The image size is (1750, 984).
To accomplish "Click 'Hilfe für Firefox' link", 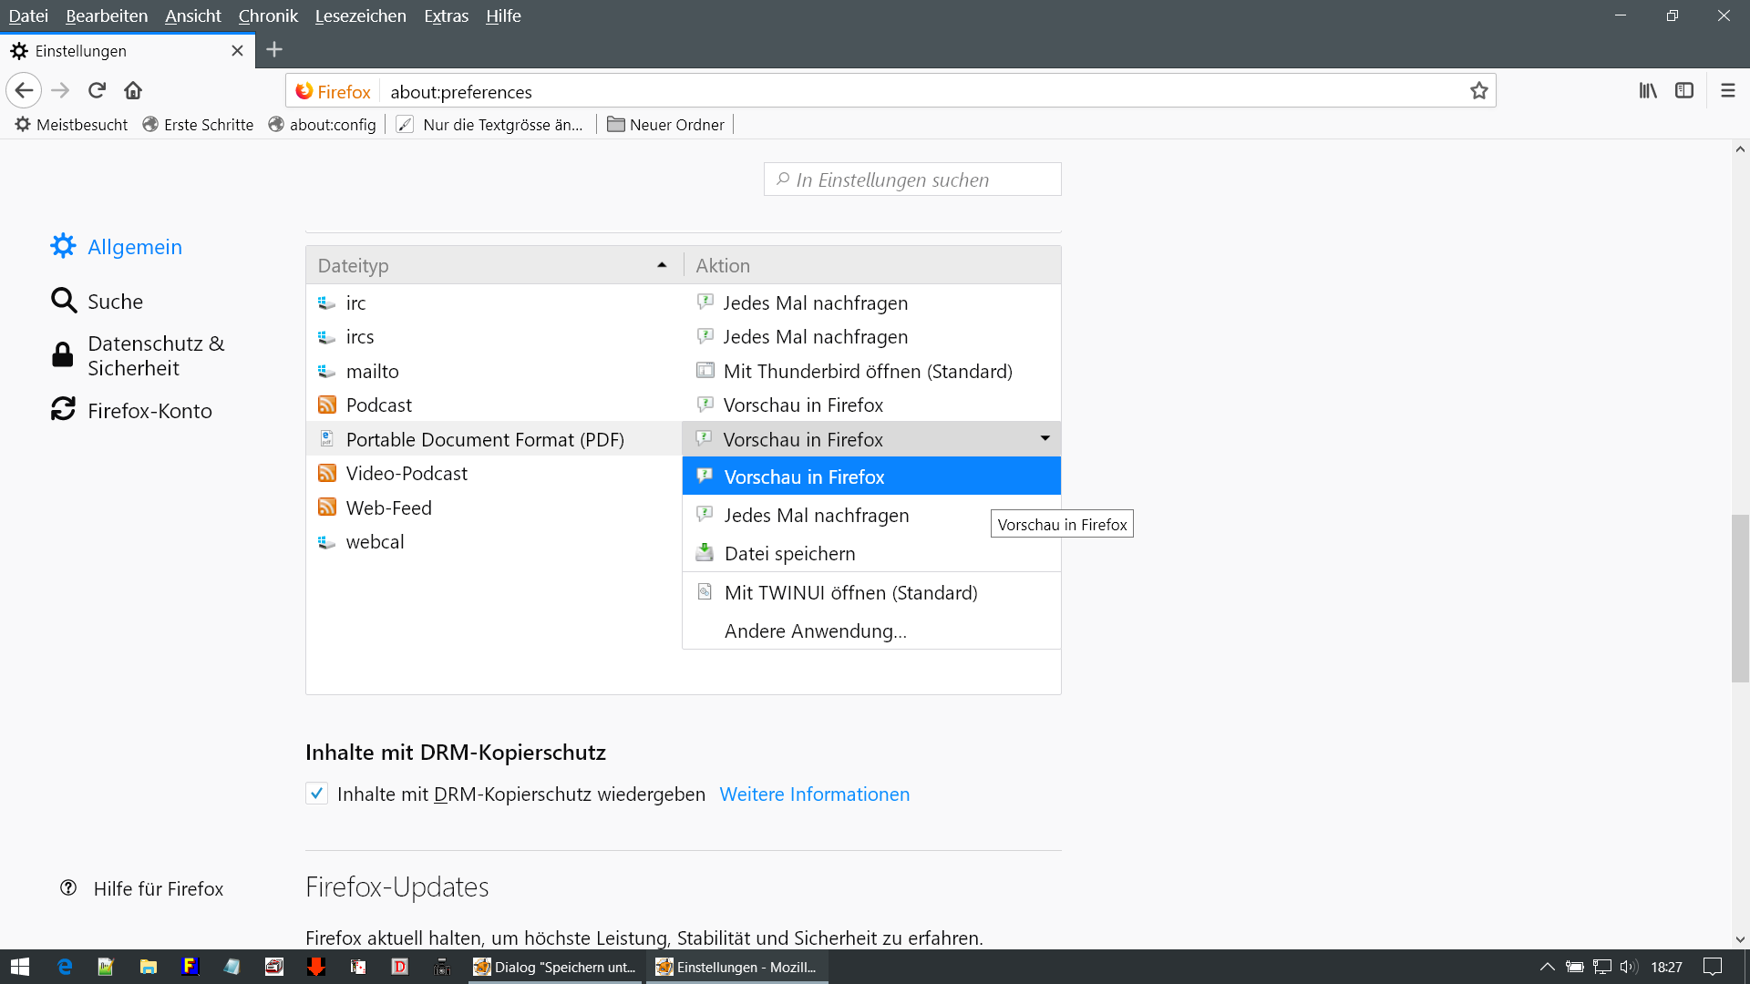I will (x=158, y=888).
